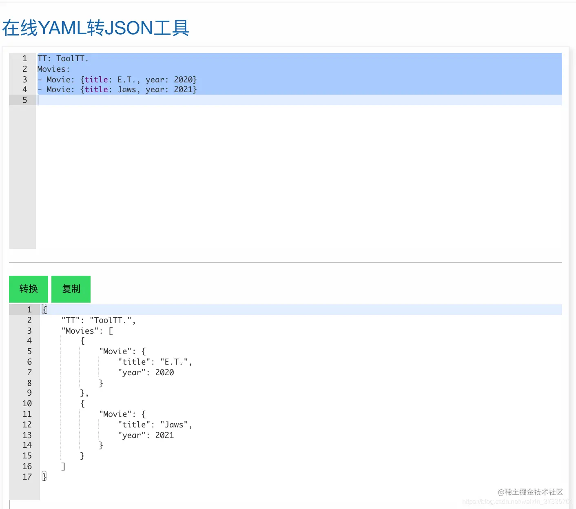Place cursor on empty YAML line 5
This screenshot has width=576, height=509.
click(299, 100)
